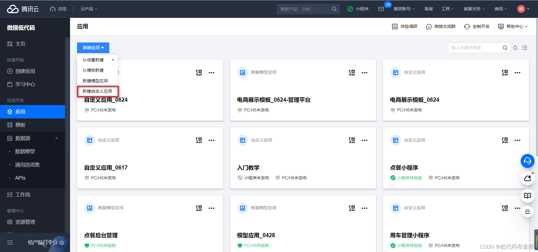The height and width of the screenshot is (252, 538).
Task: Show QR code for 电商展示模板_0624
Action: 505,73
